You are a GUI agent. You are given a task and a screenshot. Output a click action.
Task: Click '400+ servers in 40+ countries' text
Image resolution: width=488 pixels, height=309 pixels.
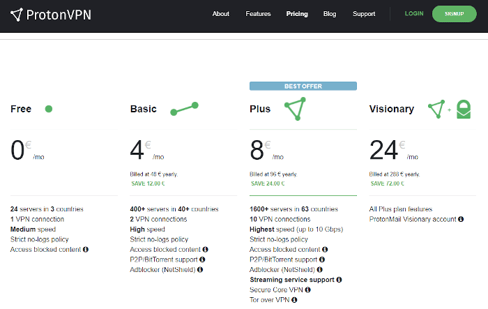[x=174, y=209]
